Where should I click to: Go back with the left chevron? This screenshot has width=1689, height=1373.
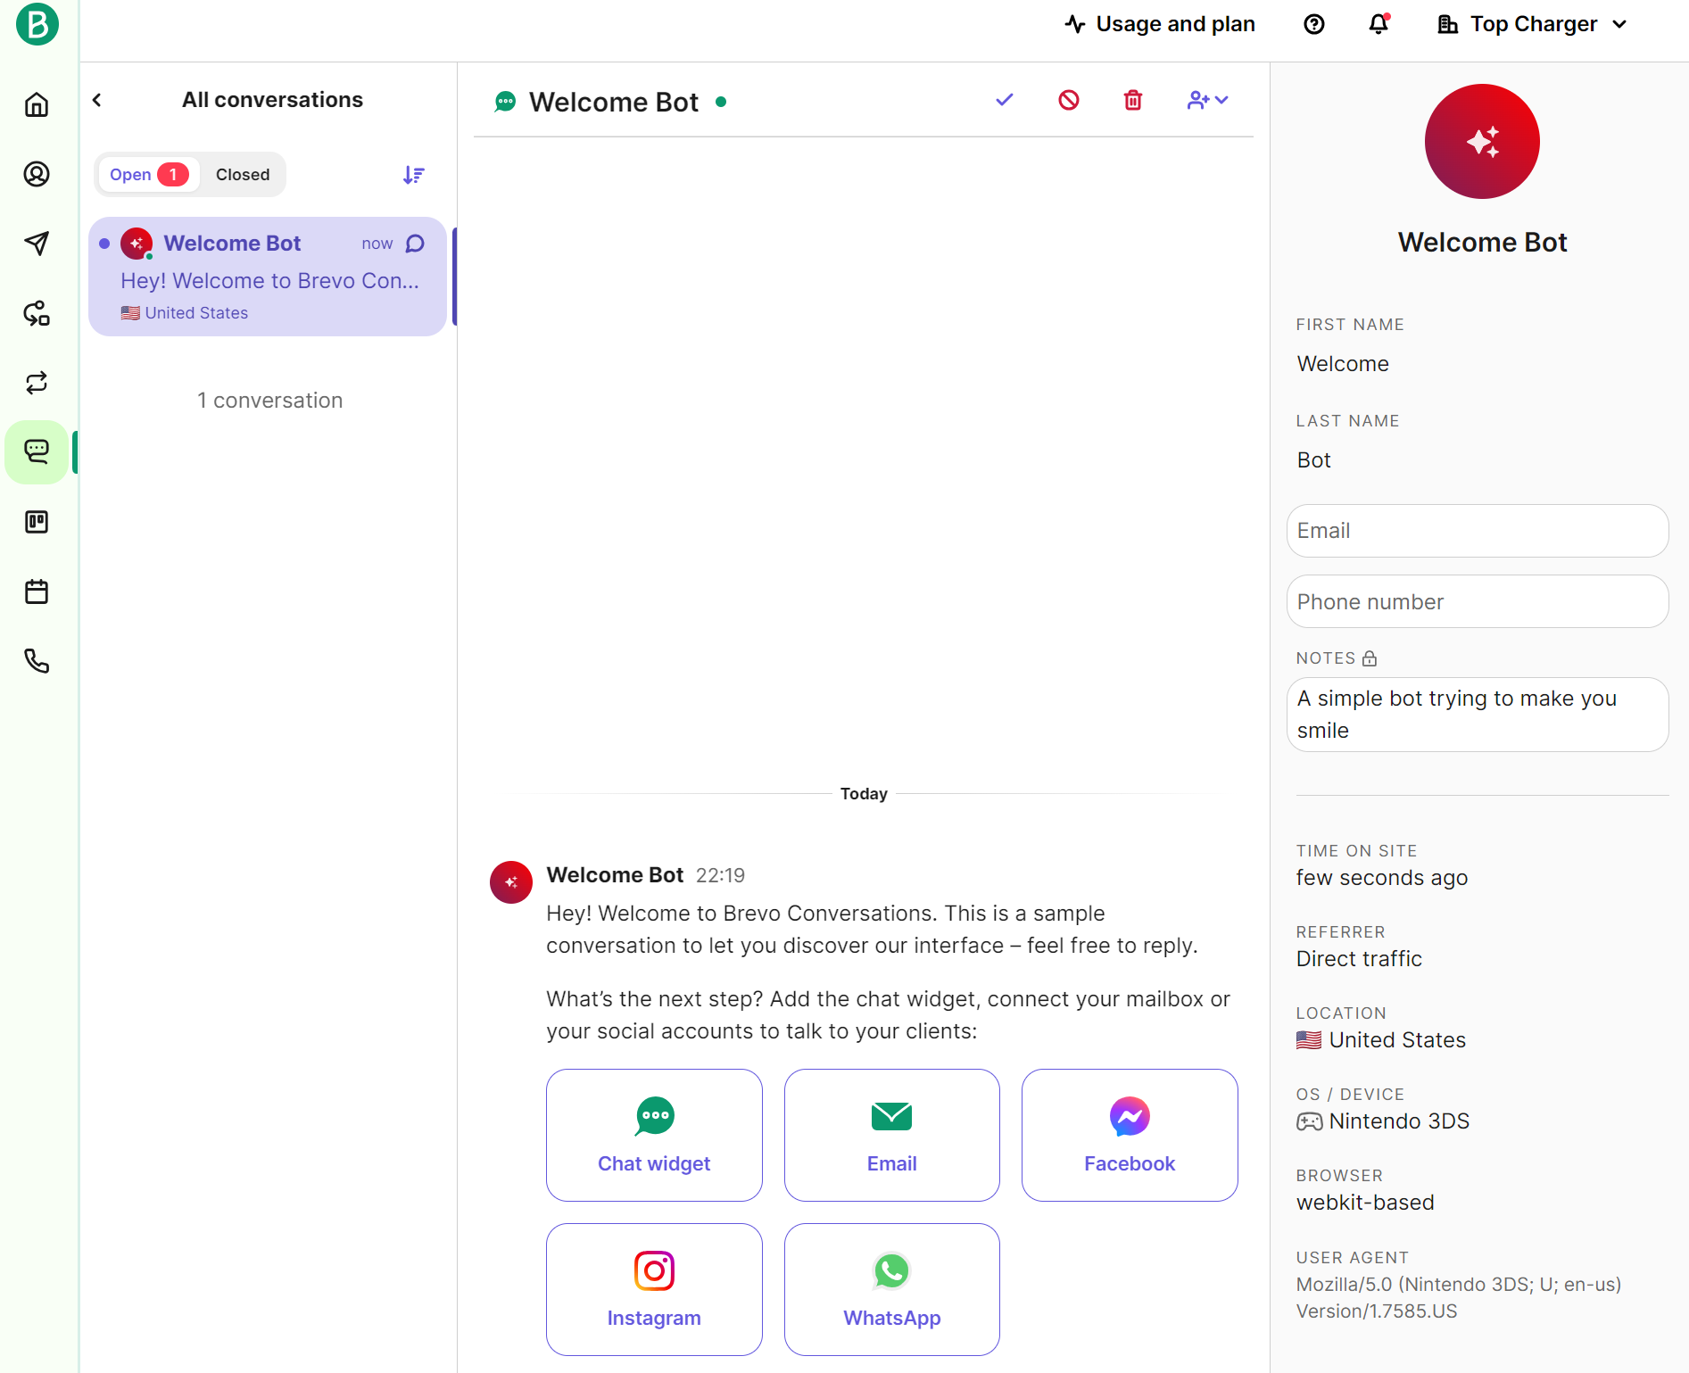click(x=97, y=100)
